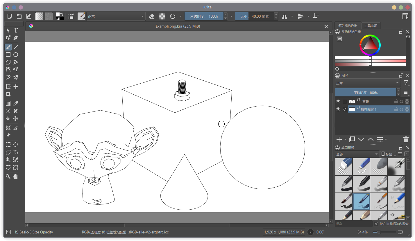Open the 标签 tag menu button
Viewport: 415px width, 241px height.
(388, 154)
